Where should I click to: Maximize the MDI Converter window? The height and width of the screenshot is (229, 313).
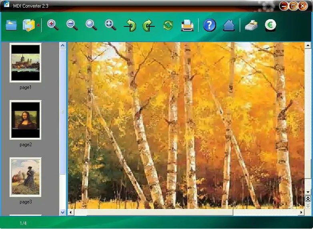tap(293, 6)
